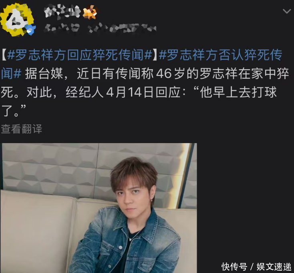The height and width of the screenshot is (273, 294).
Task: Click the wrapped hashtag ending 闻#
Action: pos(11,74)
